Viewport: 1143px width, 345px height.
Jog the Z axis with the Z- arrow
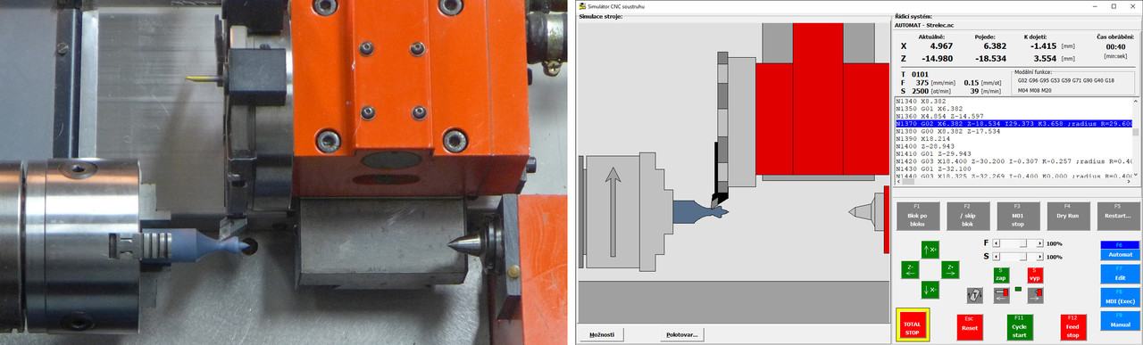click(910, 269)
